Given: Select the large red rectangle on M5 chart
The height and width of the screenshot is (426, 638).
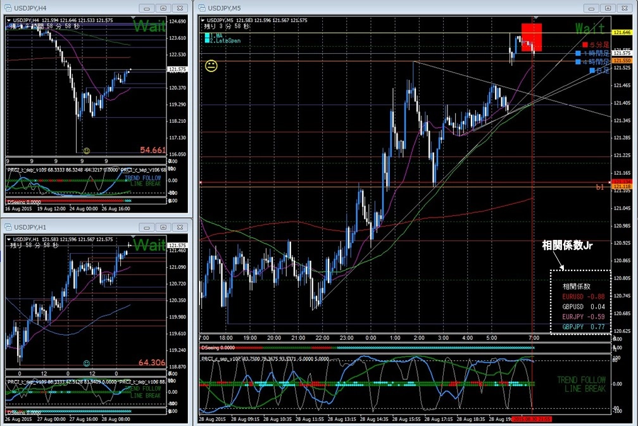Looking at the screenshot, I should (x=532, y=37).
